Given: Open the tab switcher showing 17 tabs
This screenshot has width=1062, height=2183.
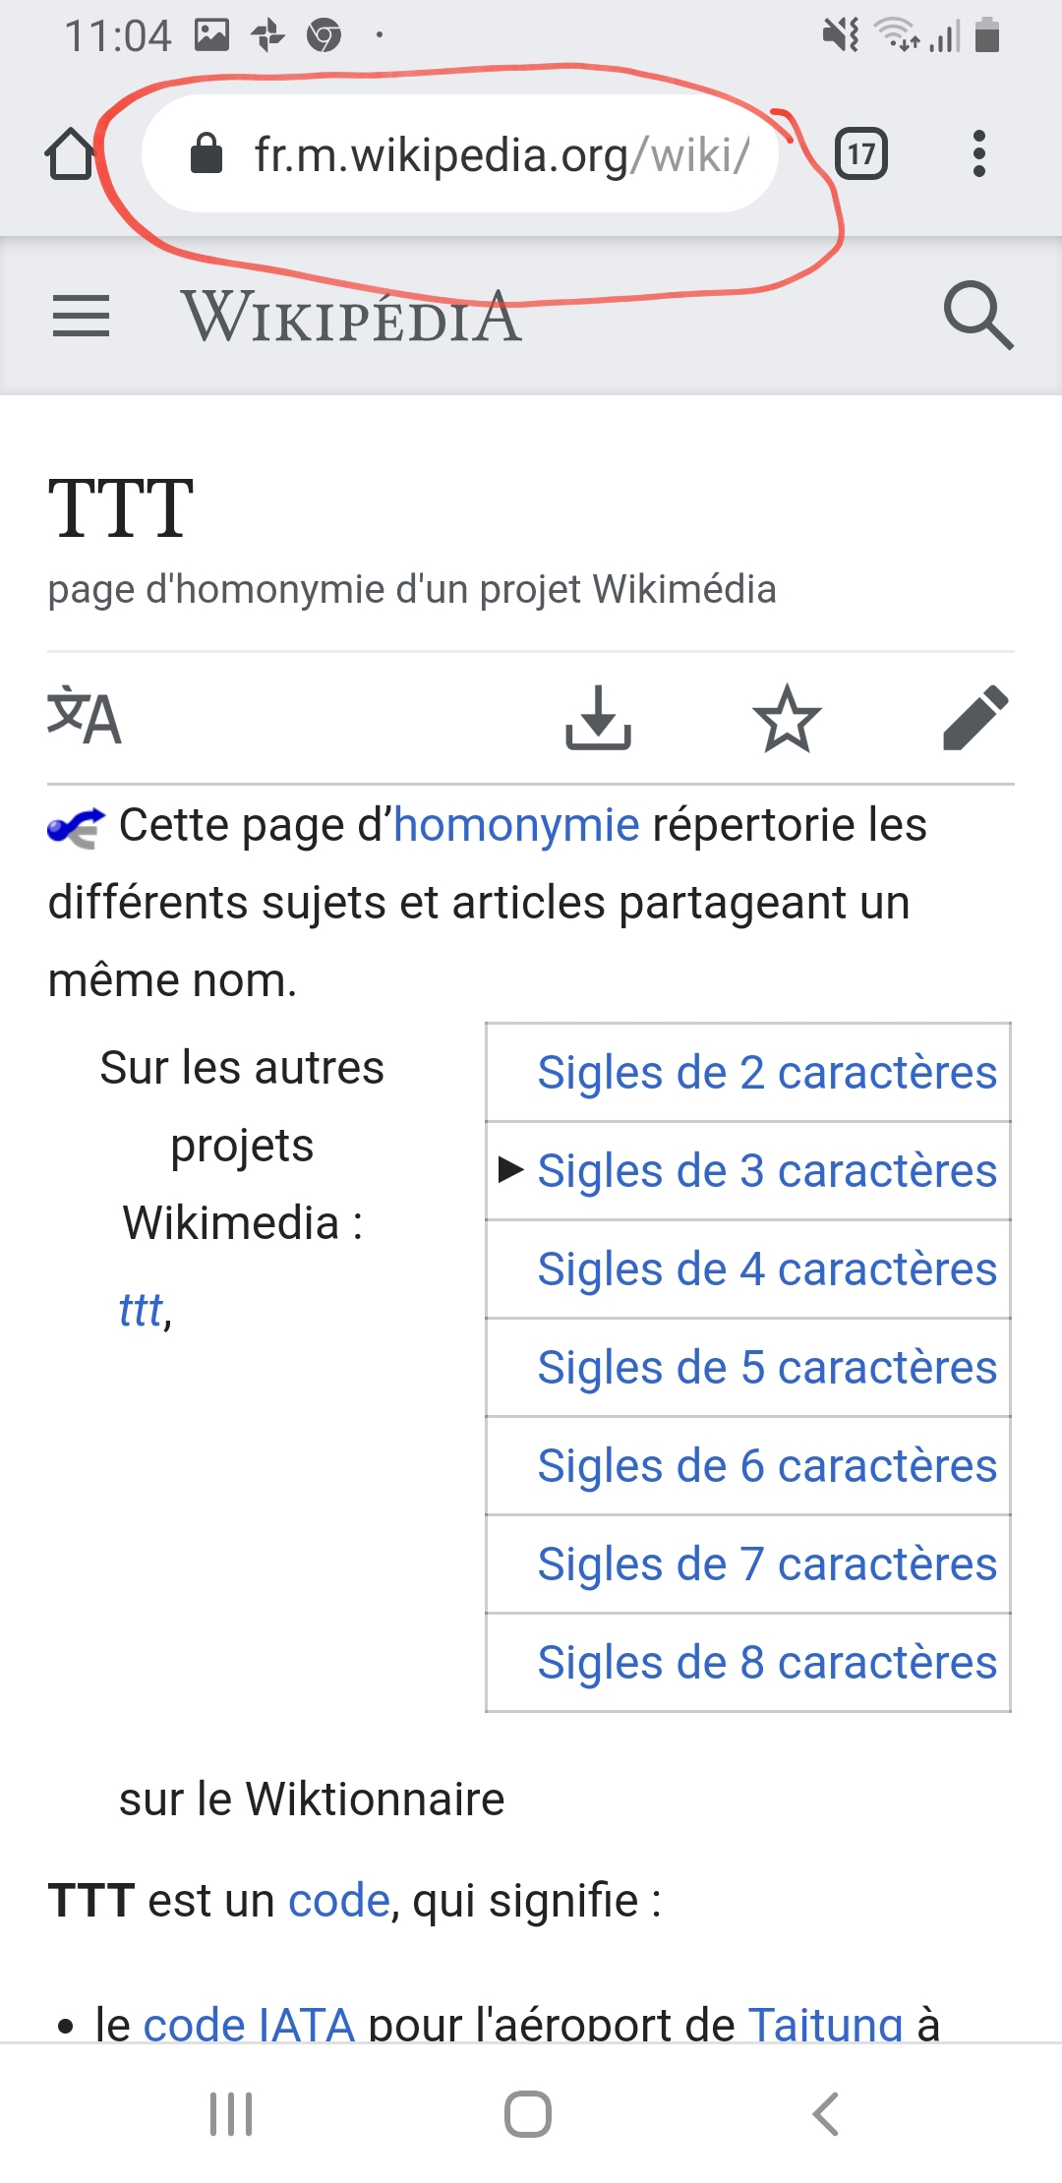Looking at the screenshot, I should click(x=861, y=154).
